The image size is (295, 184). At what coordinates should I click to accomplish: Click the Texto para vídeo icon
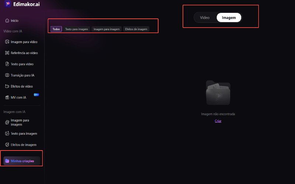pyautogui.click(x=7, y=64)
